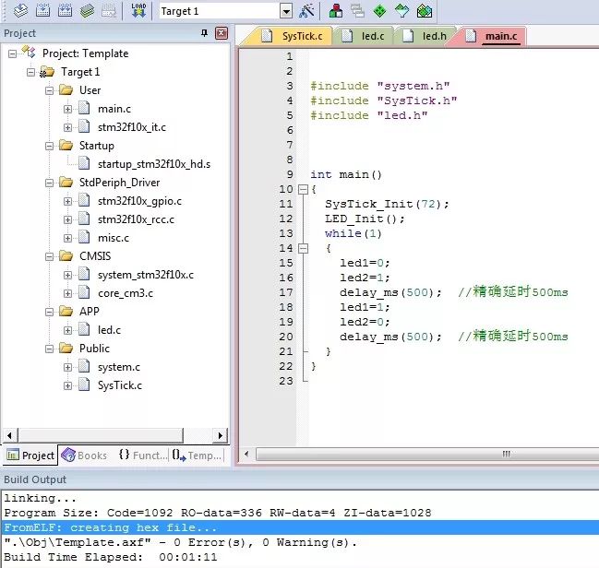The width and height of the screenshot is (599, 568).
Task: Select main.c file in project tree
Action: (114, 109)
